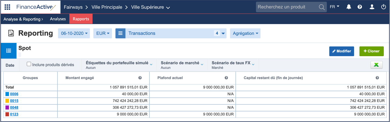Open the user profile icon

[372, 7]
